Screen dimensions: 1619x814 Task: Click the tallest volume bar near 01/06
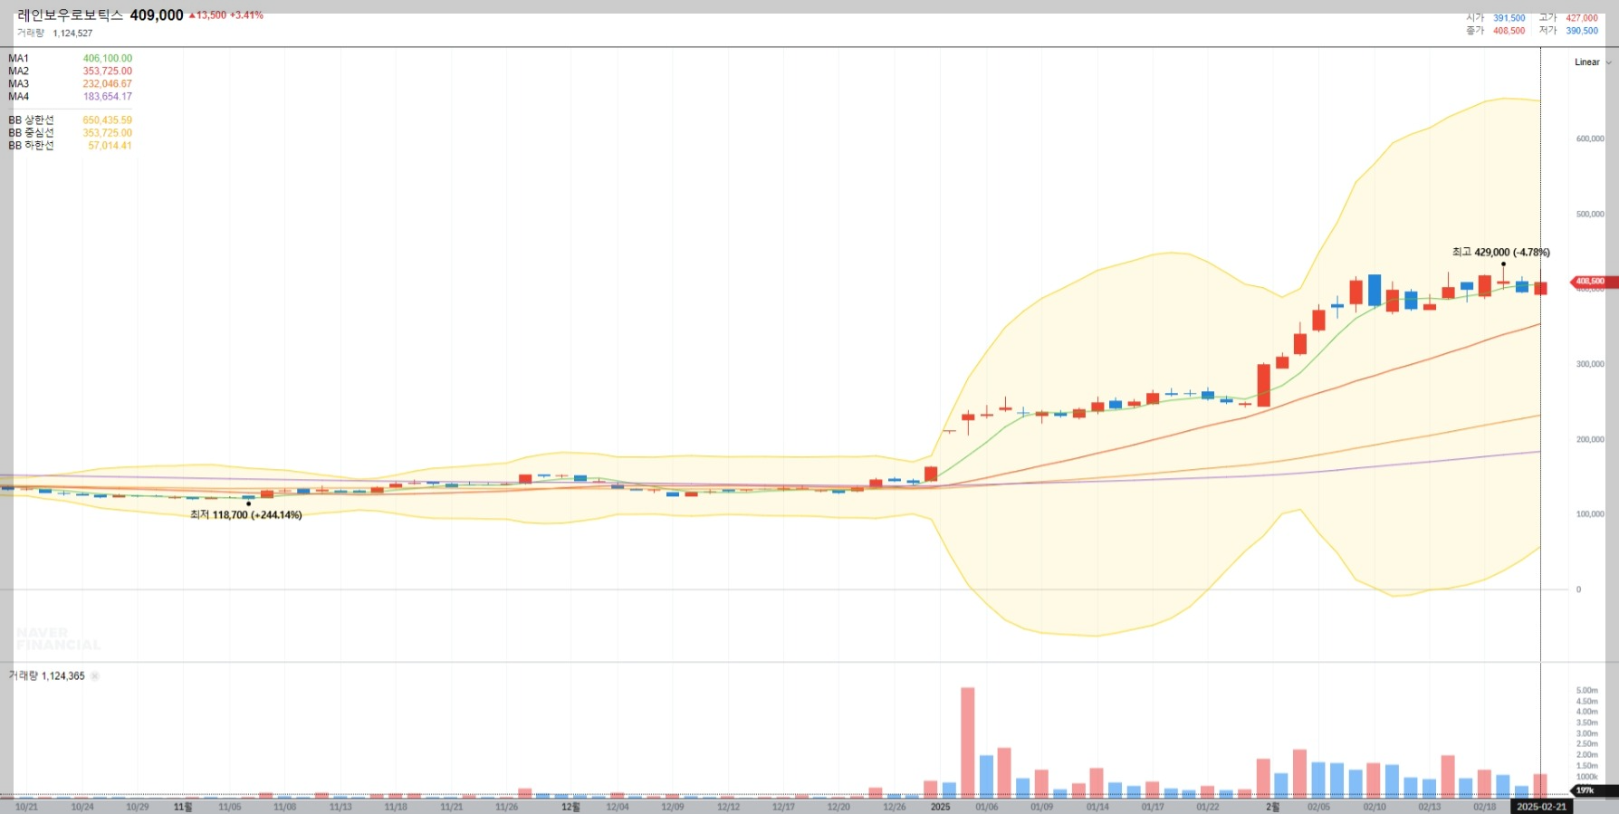(968, 742)
